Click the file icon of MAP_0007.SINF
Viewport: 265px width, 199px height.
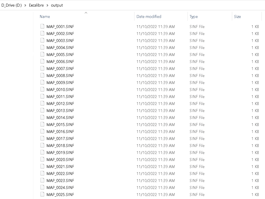click(x=42, y=68)
